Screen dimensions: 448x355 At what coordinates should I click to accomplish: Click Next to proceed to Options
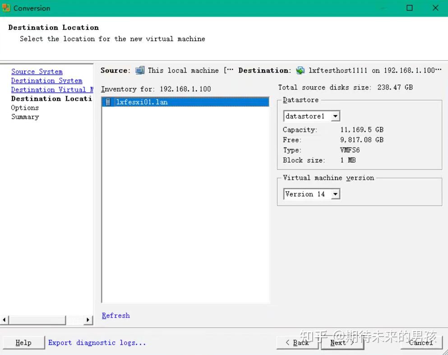(x=342, y=342)
